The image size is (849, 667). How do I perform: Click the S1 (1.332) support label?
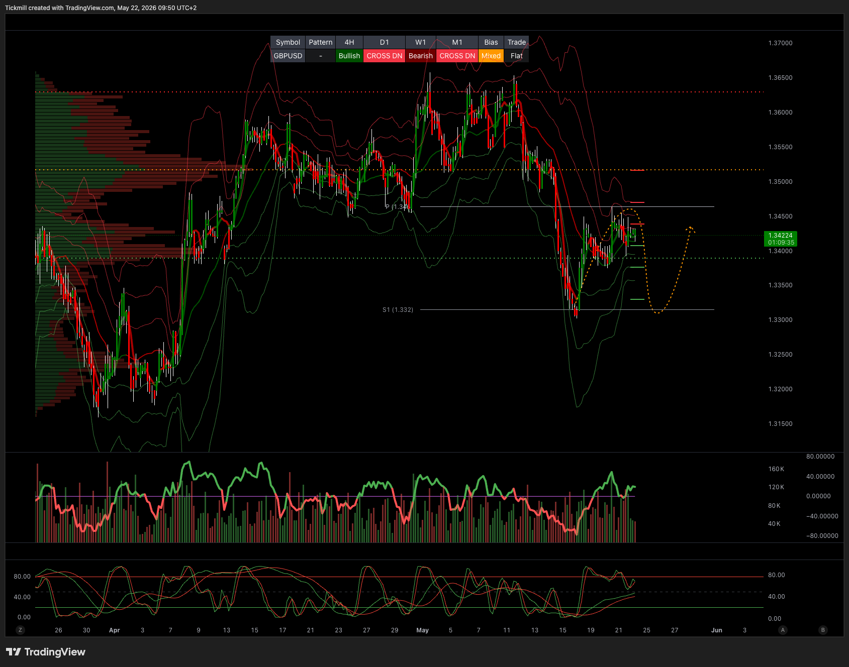click(x=398, y=310)
